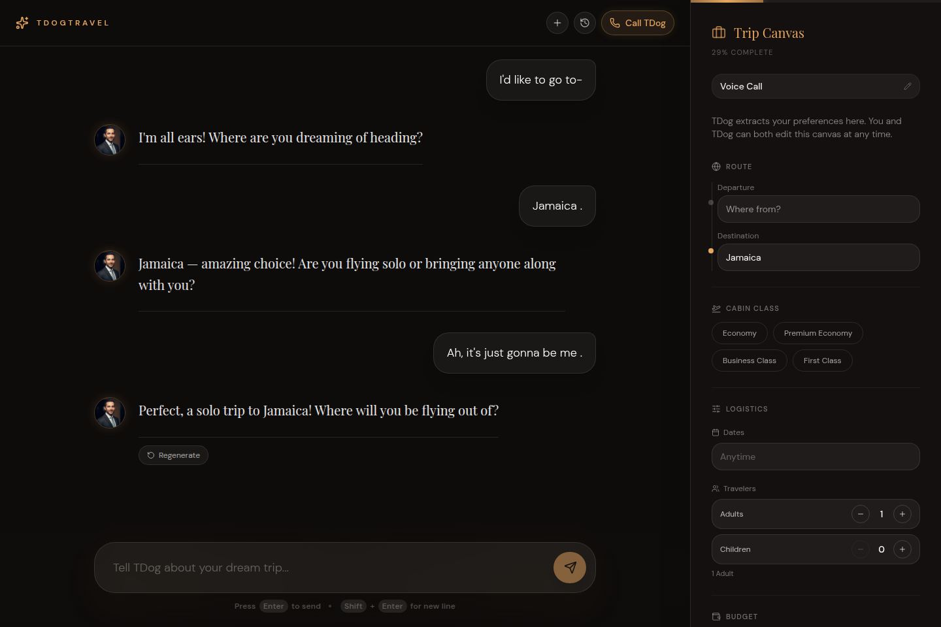Increase Children count with plus

click(x=902, y=549)
